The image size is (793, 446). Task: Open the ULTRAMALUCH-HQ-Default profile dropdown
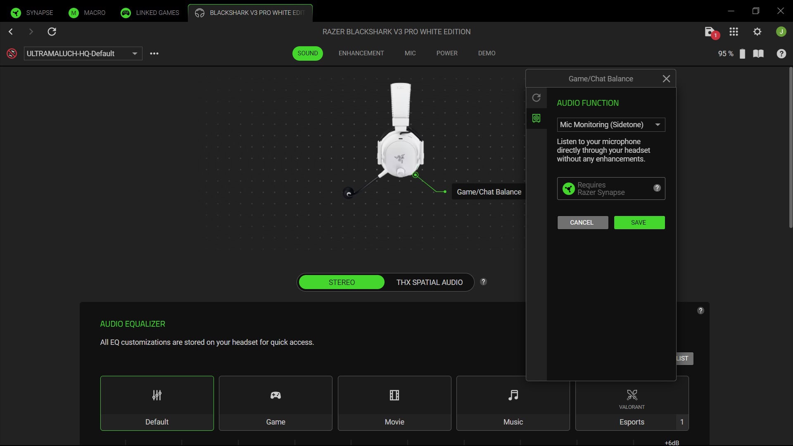pyautogui.click(x=83, y=53)
